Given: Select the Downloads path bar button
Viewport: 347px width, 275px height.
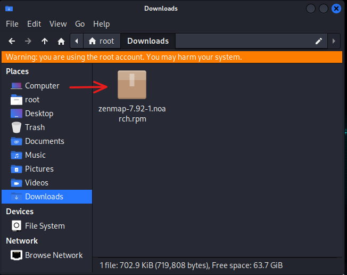Looking at the screenshot, I should click(148, 41).
